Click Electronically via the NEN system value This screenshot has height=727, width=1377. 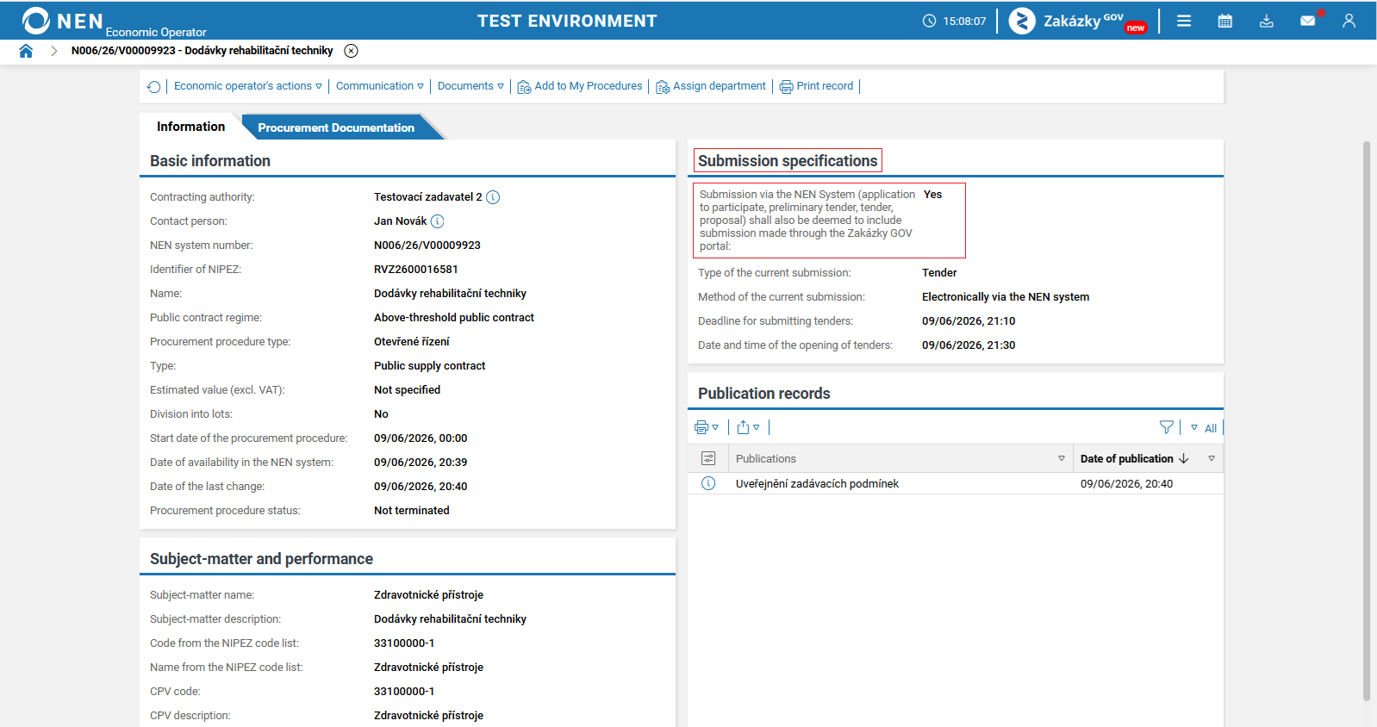tap(1006, 297)
